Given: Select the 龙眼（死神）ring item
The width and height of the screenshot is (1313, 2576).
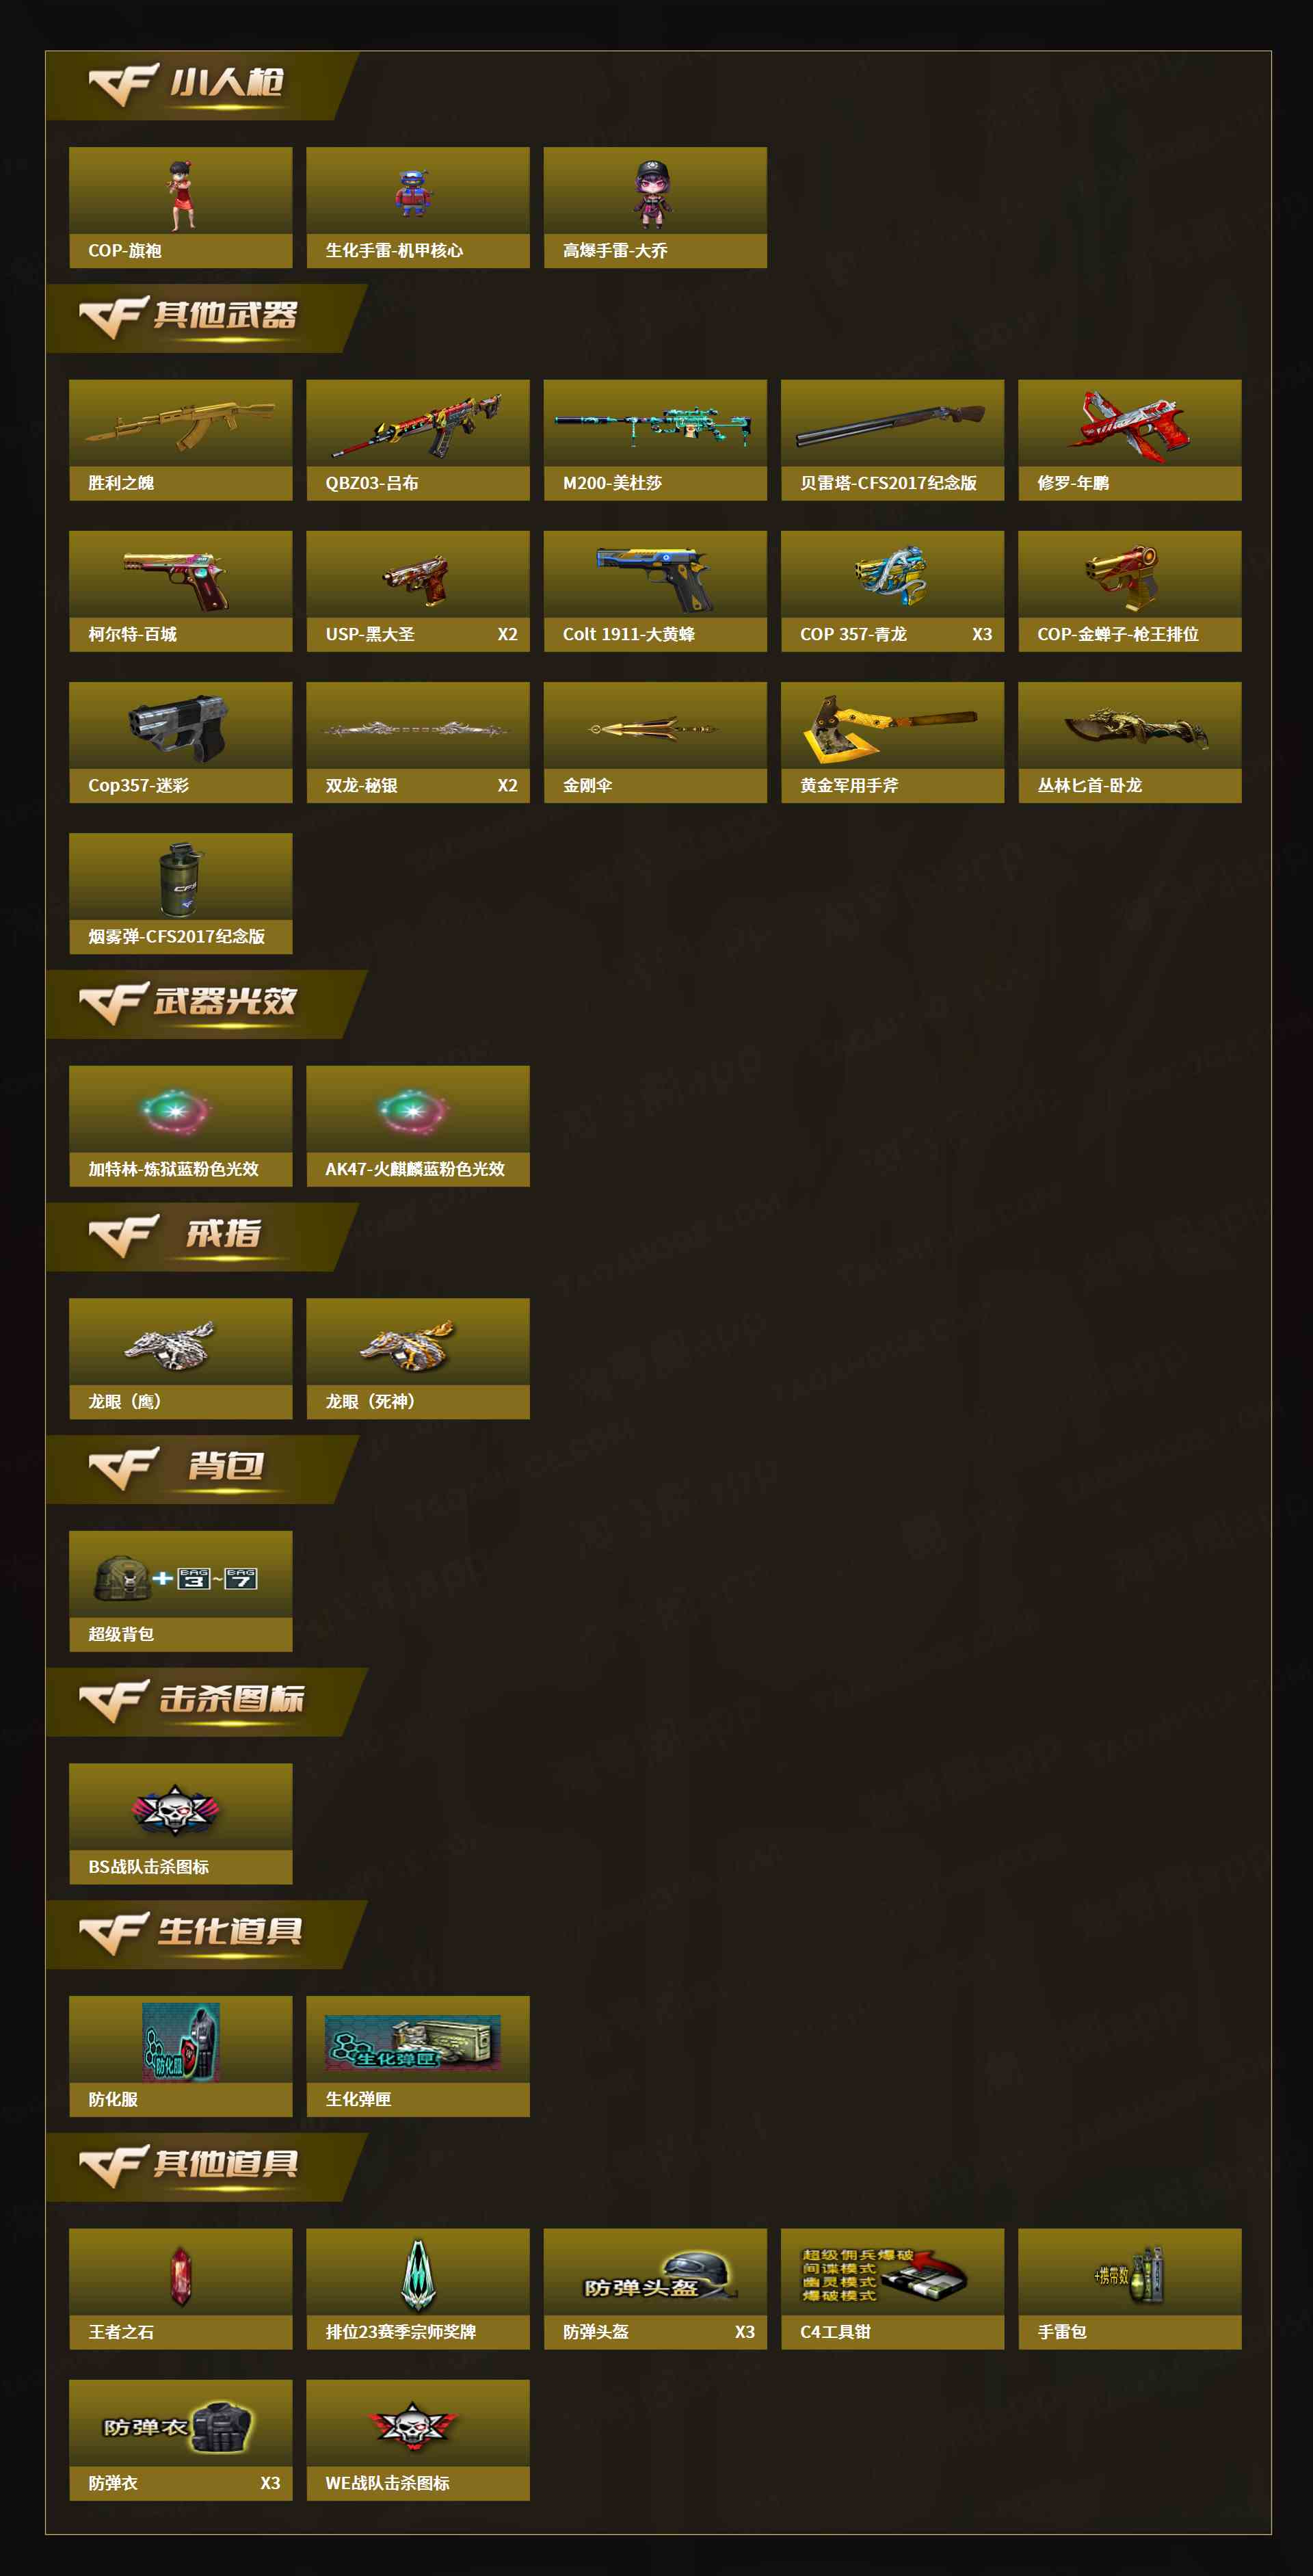Looking at the screenshot, I should pos(418,1358).
